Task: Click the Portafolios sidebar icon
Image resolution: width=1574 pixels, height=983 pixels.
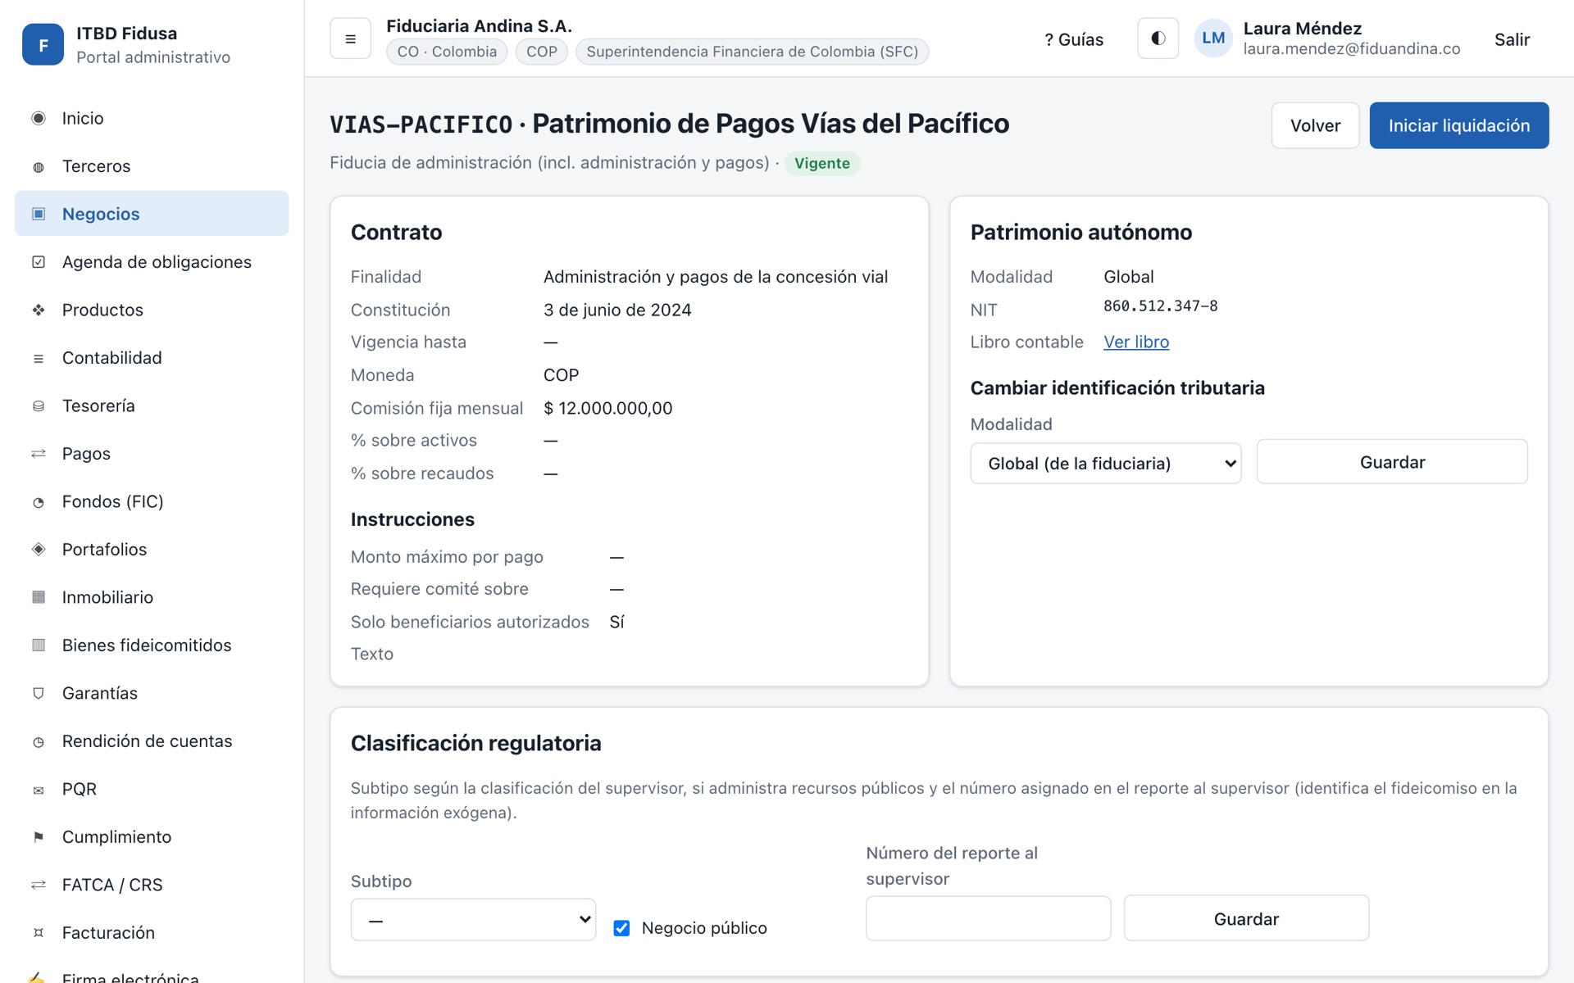Action: [39, 550]
